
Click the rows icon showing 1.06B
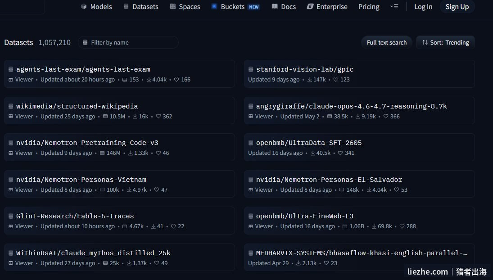(x=345, y=226)
